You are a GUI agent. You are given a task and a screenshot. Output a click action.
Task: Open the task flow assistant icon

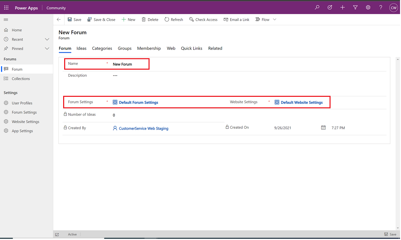tap(330, 8)
